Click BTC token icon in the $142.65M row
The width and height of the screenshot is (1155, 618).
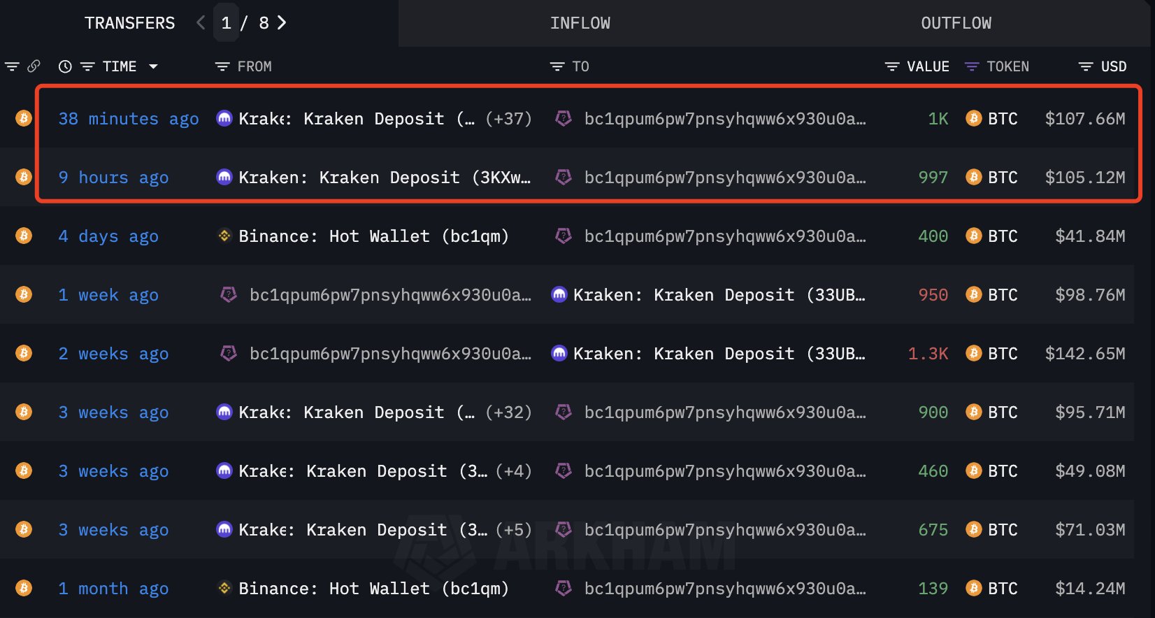pyautogui.click(x=973, y=353)
